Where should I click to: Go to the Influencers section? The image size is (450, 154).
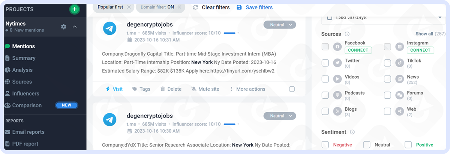pos(25,93)
